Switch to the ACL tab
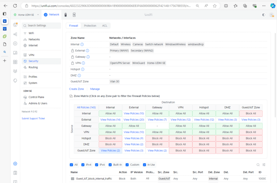The height and width of the screenshot is (183, 277). pyautogui.click(x=104, y=26)
